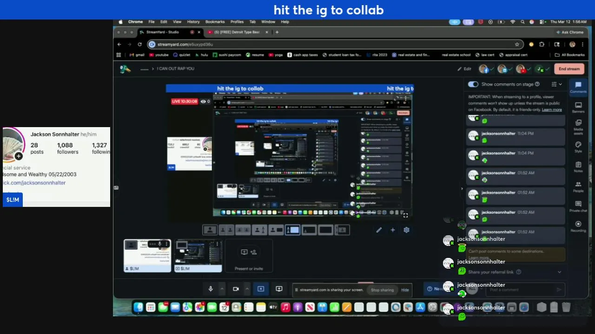Toggle the camera in StreamYard
Image resolution: width=595 pixels, height=334 pixels.
(236, 289)
